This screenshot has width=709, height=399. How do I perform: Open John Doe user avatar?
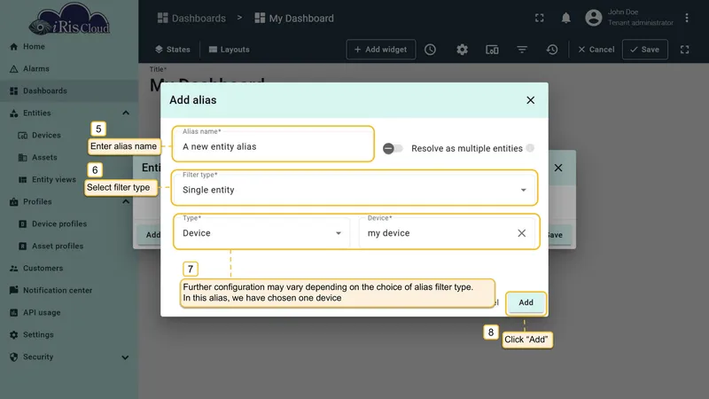click(594, 18)
